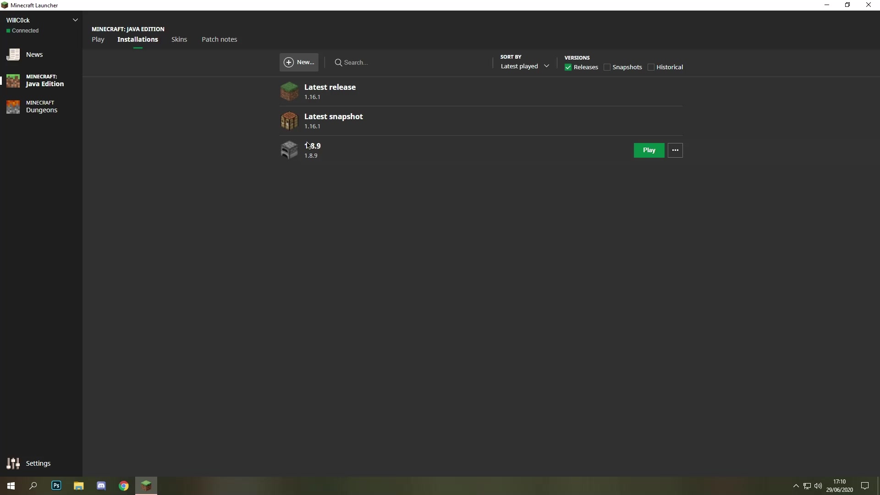Open the Settings sliders icon
Image resolution: width=880 pixels, height=495 pixels.
pyautogui.click(x=13, y=463)
